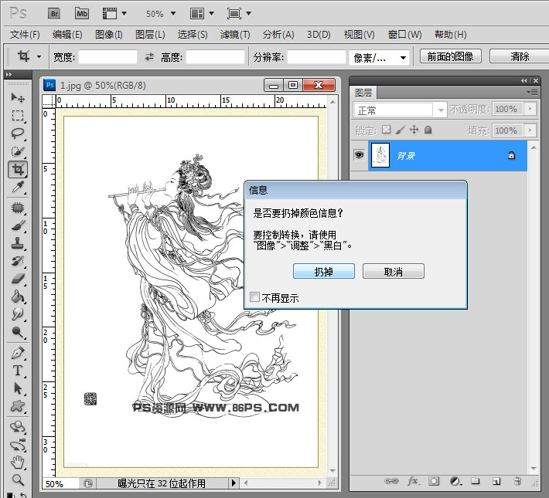Select the Rectangular Marquee tool
Screen dimensions: 549x498
[x=18, y=116]
